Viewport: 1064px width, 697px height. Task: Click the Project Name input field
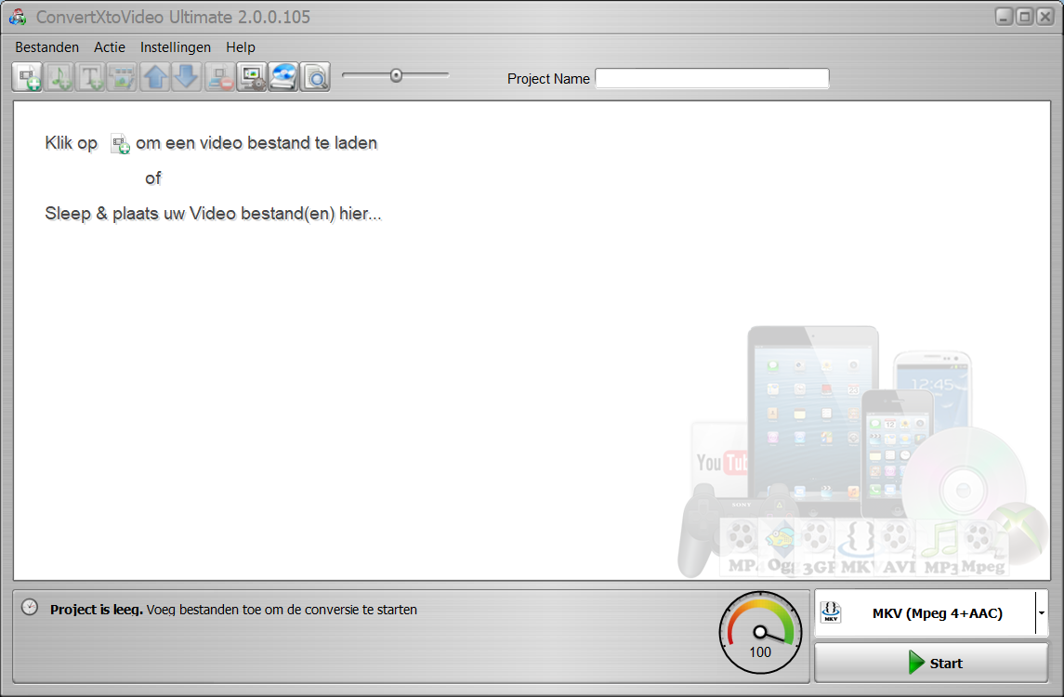pyautogui.click(x=712, y=78)
